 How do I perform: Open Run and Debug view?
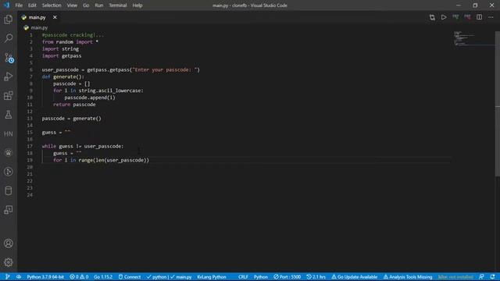9,76
